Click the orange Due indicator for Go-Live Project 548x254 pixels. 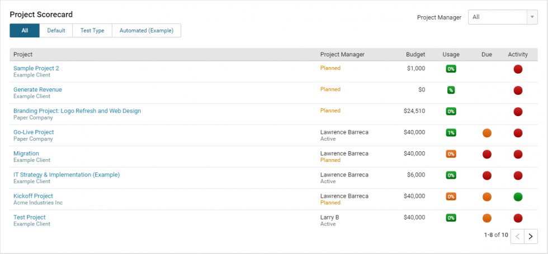tap(486, 133)
